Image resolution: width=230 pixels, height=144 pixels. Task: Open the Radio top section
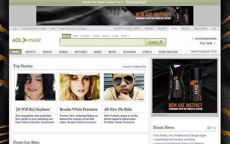click(x=186, y=28)
